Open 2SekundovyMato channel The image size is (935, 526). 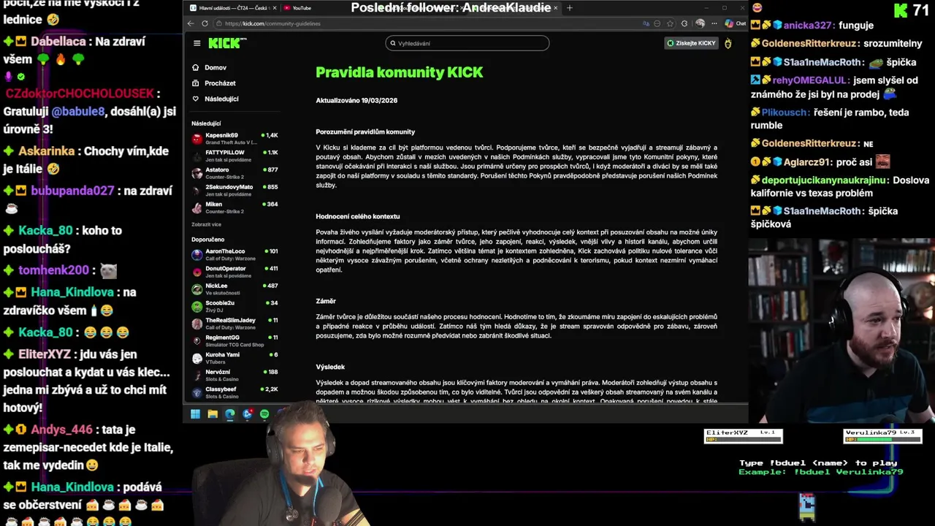click(x=234, y=190)
